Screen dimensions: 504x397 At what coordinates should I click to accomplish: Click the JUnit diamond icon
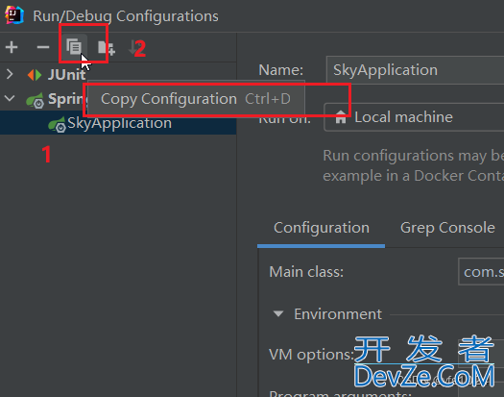coord(35,75)
